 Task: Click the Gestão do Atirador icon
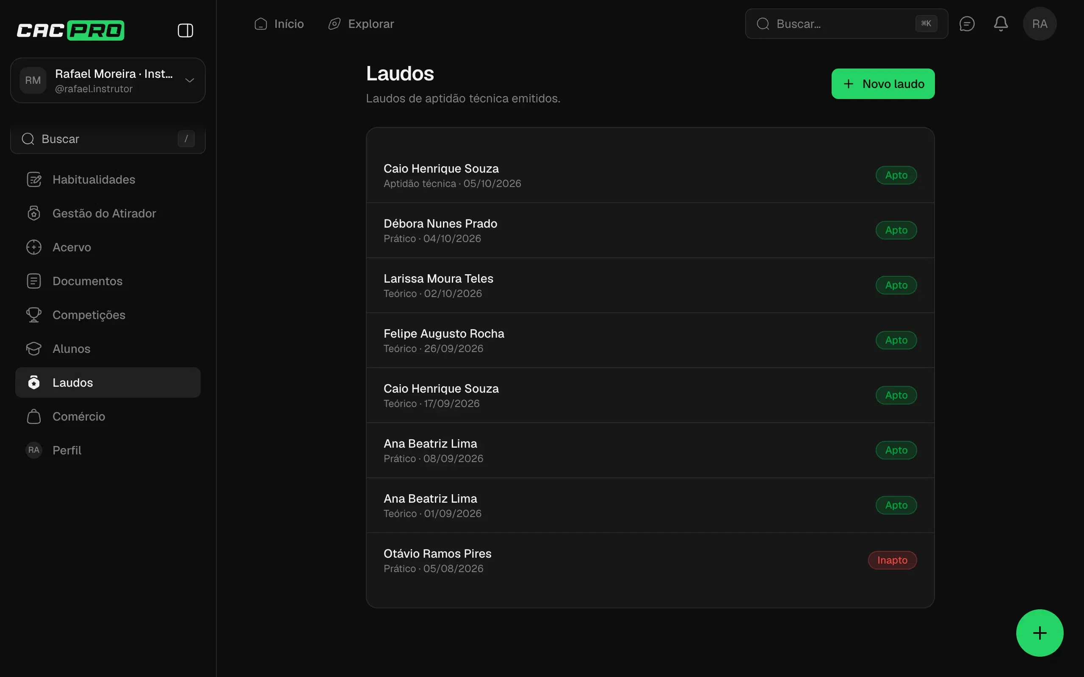click(x=34, y=213)
